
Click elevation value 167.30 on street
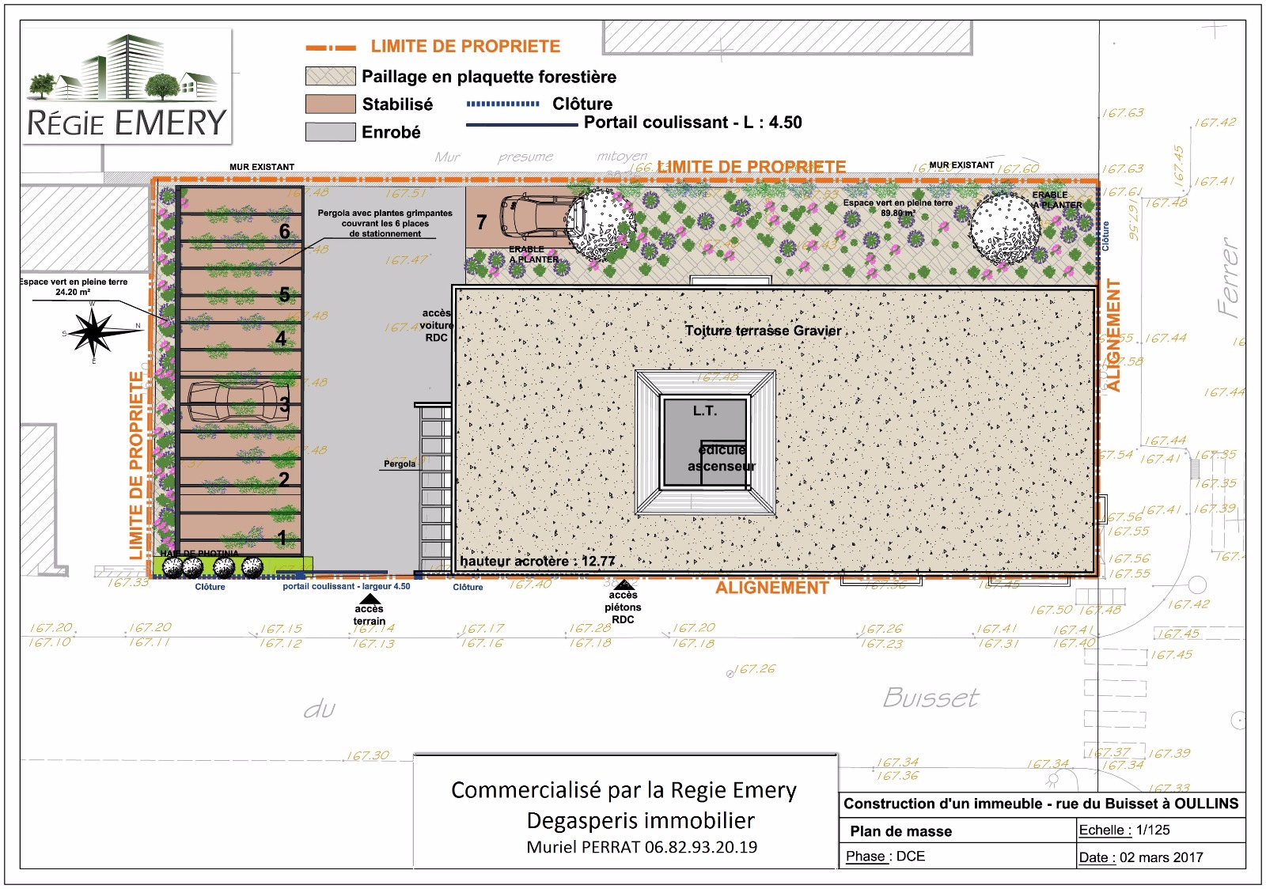pyautogui.click(x=369, y=755)
